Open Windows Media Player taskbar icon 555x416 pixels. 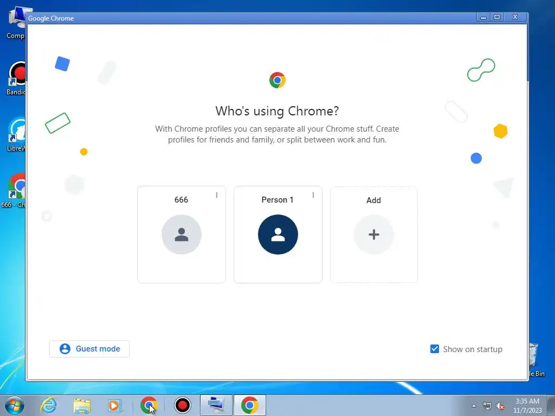114,405
